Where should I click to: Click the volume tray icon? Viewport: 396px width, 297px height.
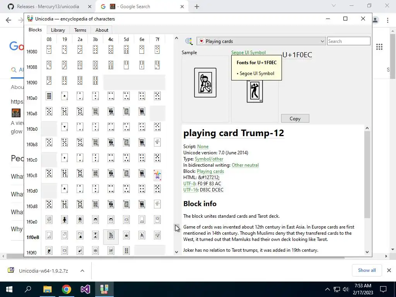(346, 289)
